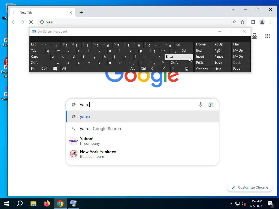Select New York Yankees suggestion
This screenshot has width=279, height=209.
pyautogui.click(x=142, y=154)
